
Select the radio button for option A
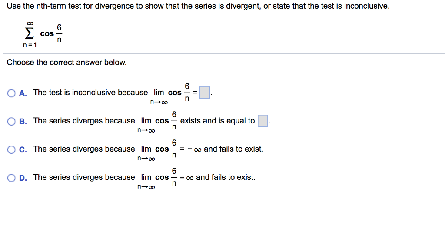pos(11,93)
